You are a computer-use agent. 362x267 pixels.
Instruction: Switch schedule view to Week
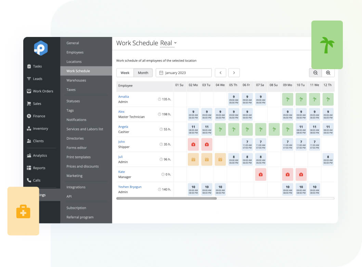125,73
